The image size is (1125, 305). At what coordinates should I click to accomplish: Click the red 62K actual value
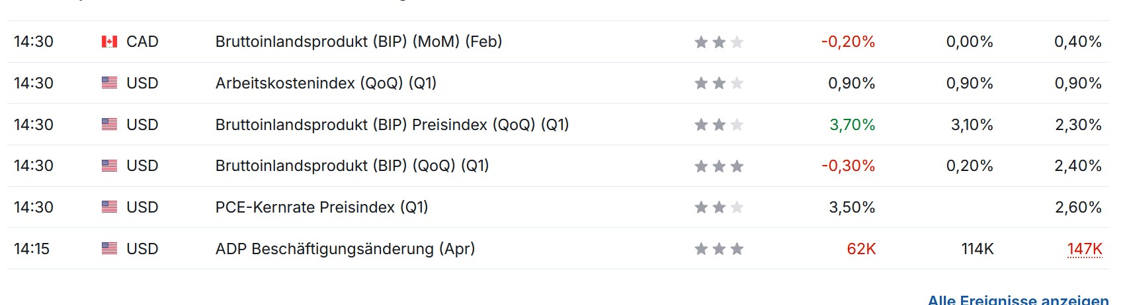pyautogui.click(x=861, y=249)
